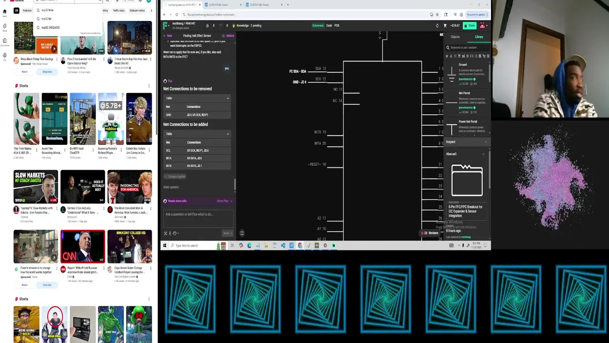The image size is (609, 343).
Task: Select YouTube All filter chip
Action: pyautogui.click(x=17, y=10)
